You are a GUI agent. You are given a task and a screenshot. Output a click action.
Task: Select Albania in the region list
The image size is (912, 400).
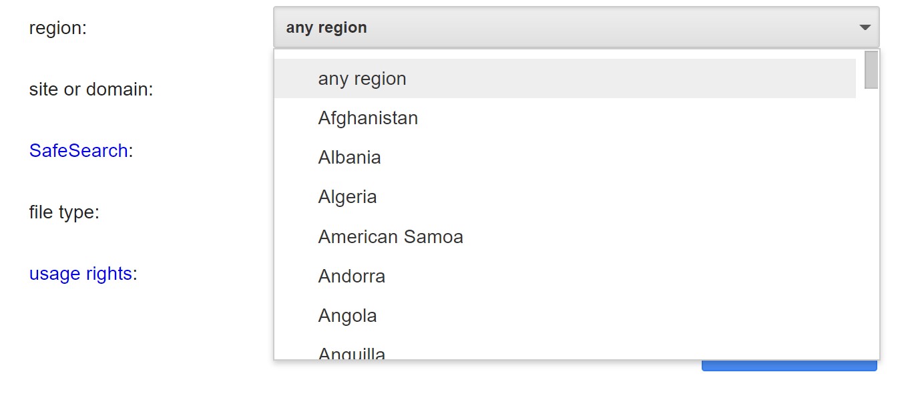point(349,158)
